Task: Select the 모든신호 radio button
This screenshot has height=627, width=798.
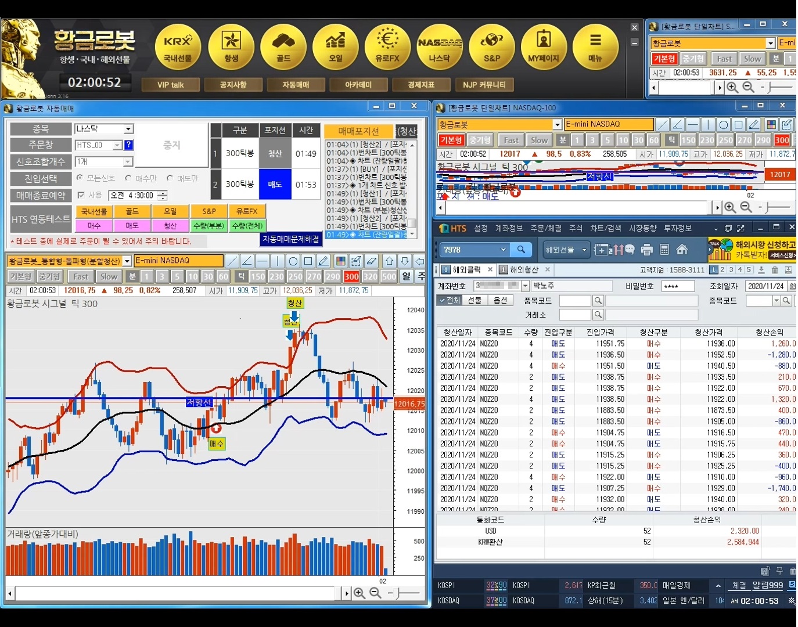Action: click(80, 178)
